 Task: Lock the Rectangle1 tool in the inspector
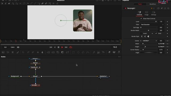click(165, 8)
